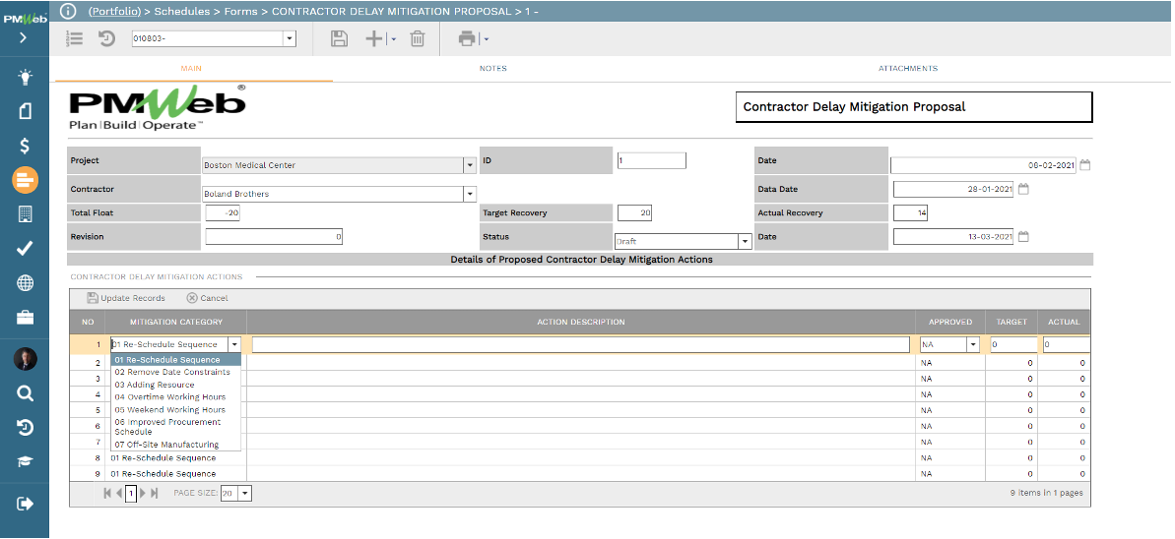
Task: Open the graduation cap training icon
Action: pyautogui.click(x=25, y=461)
